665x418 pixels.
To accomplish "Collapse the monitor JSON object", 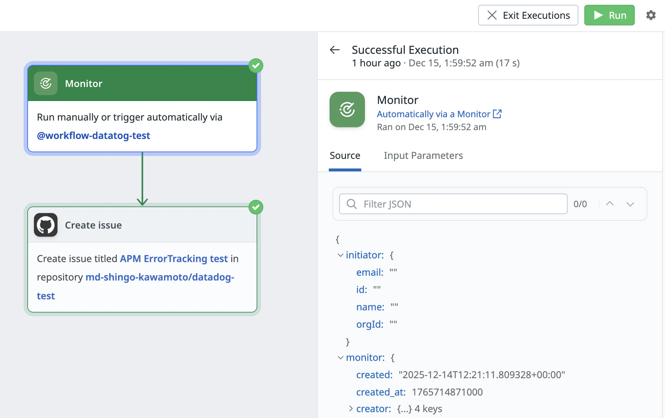I will [x=341, y=358].
